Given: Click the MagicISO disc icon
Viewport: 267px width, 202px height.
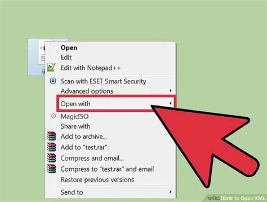Looking at the screenshot, I should click(53, 116).
